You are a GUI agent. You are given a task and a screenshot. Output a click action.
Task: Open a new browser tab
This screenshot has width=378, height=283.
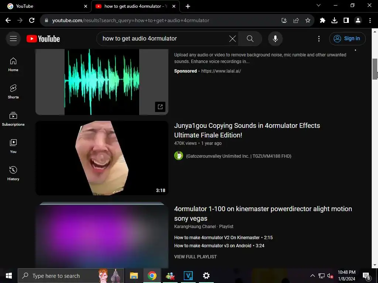click(188, 6)
